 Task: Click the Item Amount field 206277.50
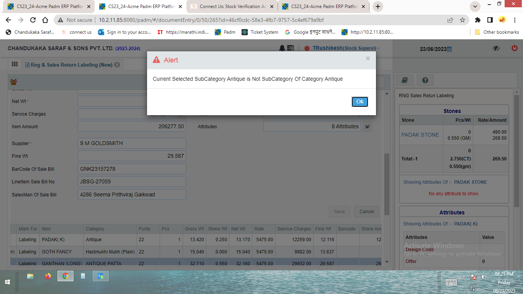[132, 126]
